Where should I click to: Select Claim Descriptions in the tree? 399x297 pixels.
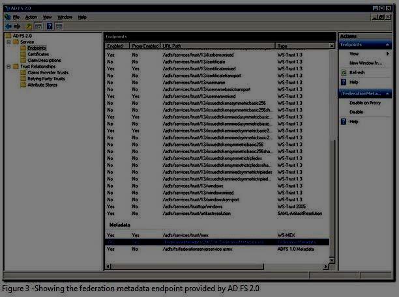(44, 61)
